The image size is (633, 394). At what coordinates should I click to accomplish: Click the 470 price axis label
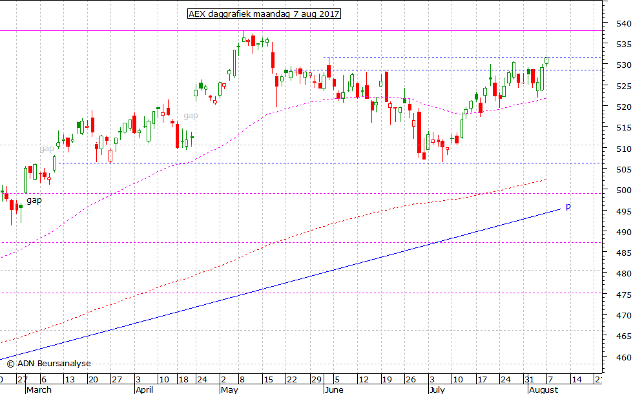pos(624,315)
